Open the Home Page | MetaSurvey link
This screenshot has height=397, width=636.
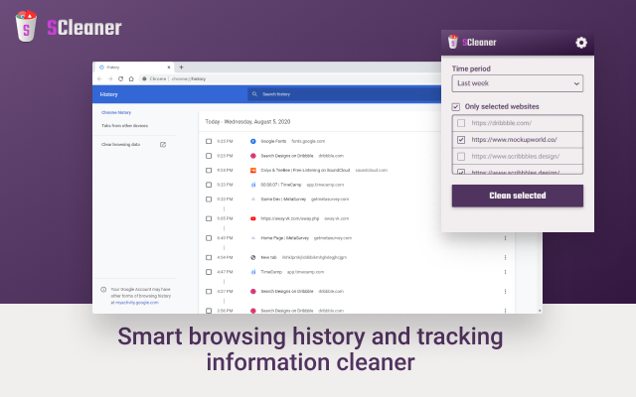[285, 238]
